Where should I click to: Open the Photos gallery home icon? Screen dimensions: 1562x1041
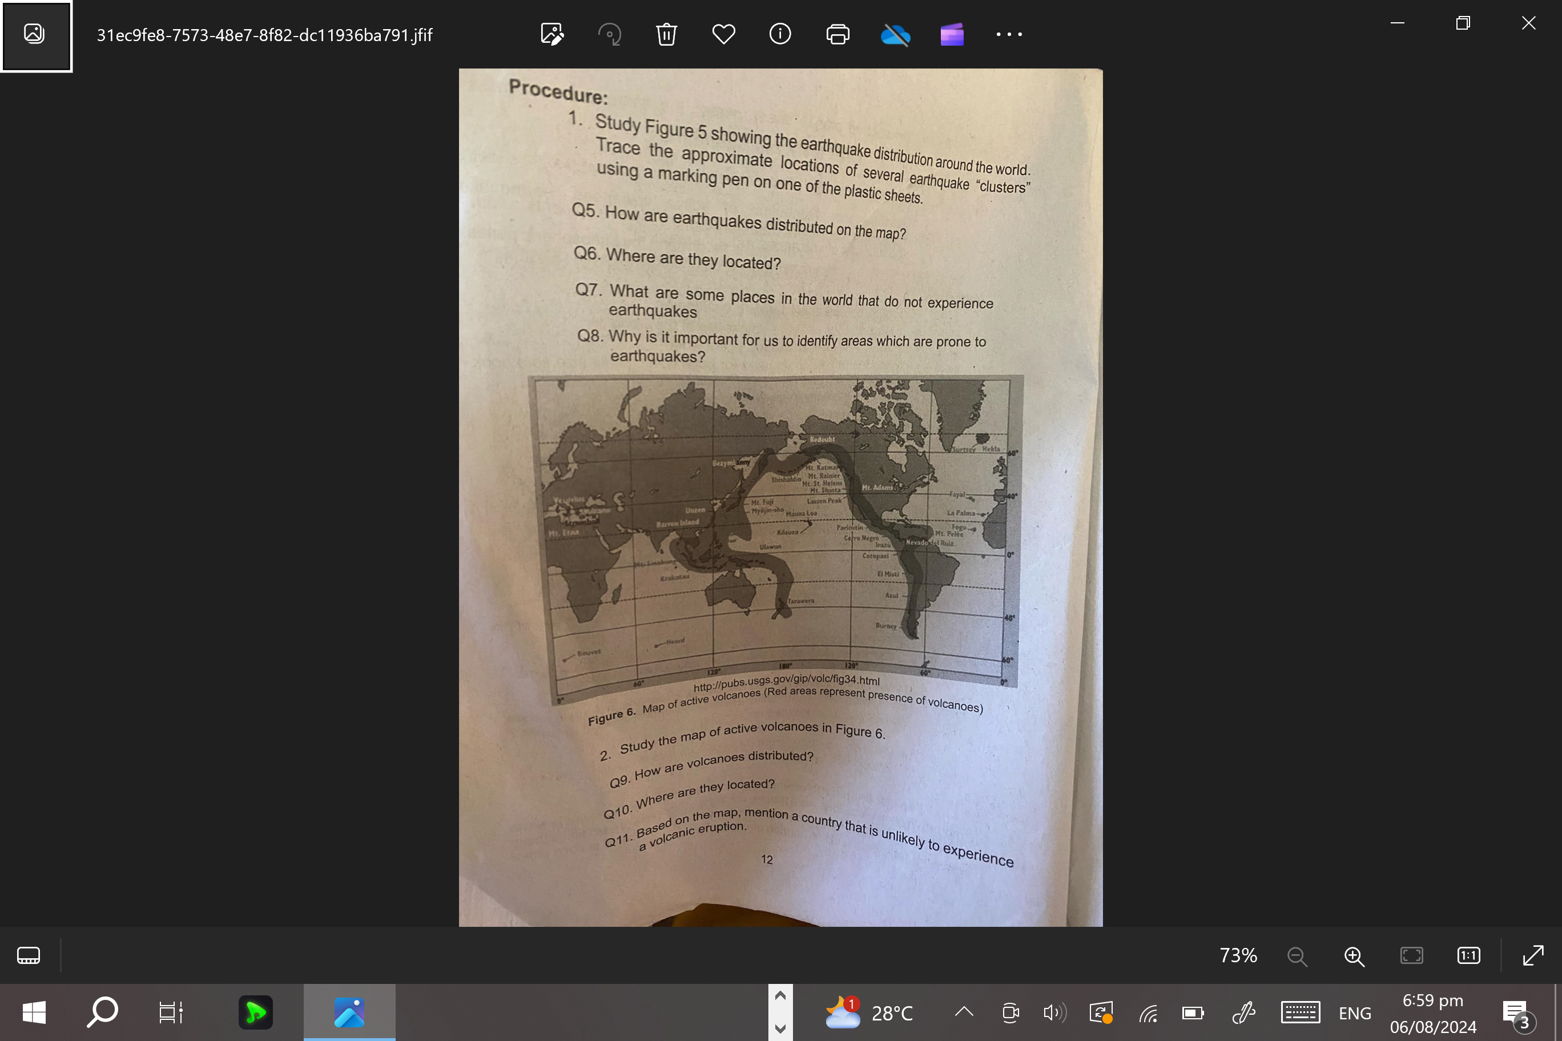pos(35,34)
